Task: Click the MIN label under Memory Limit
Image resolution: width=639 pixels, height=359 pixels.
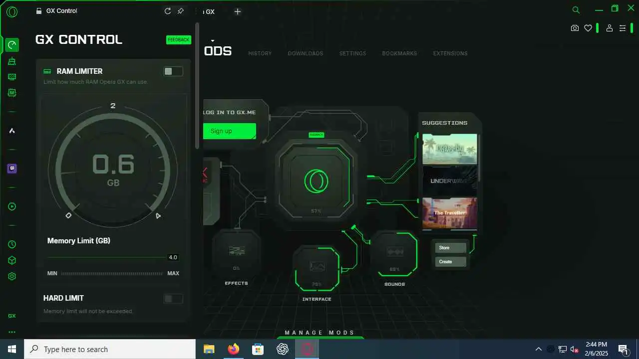Action: point(52,273)
